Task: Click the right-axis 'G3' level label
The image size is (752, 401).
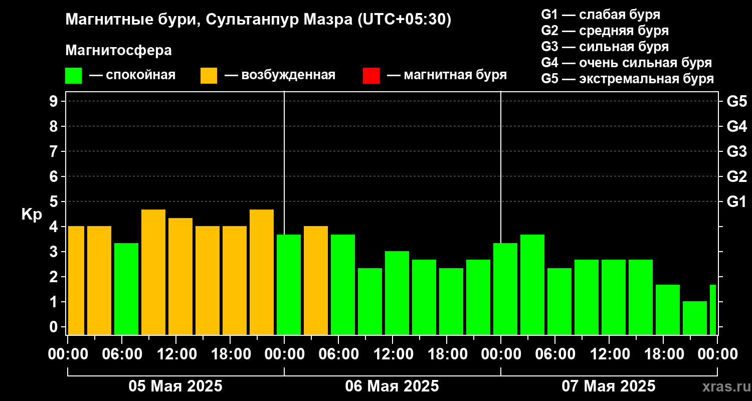Action: (x=736, y=151)
